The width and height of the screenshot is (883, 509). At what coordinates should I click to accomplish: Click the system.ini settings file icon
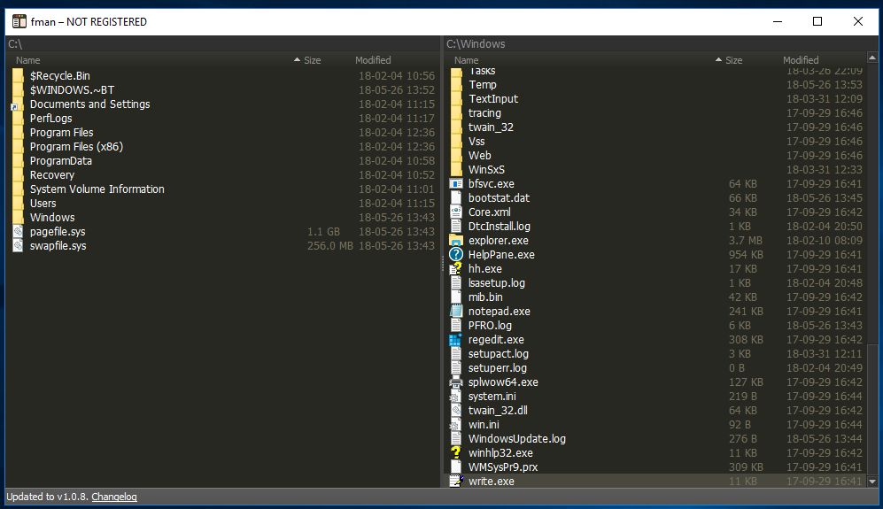(456, 397)
